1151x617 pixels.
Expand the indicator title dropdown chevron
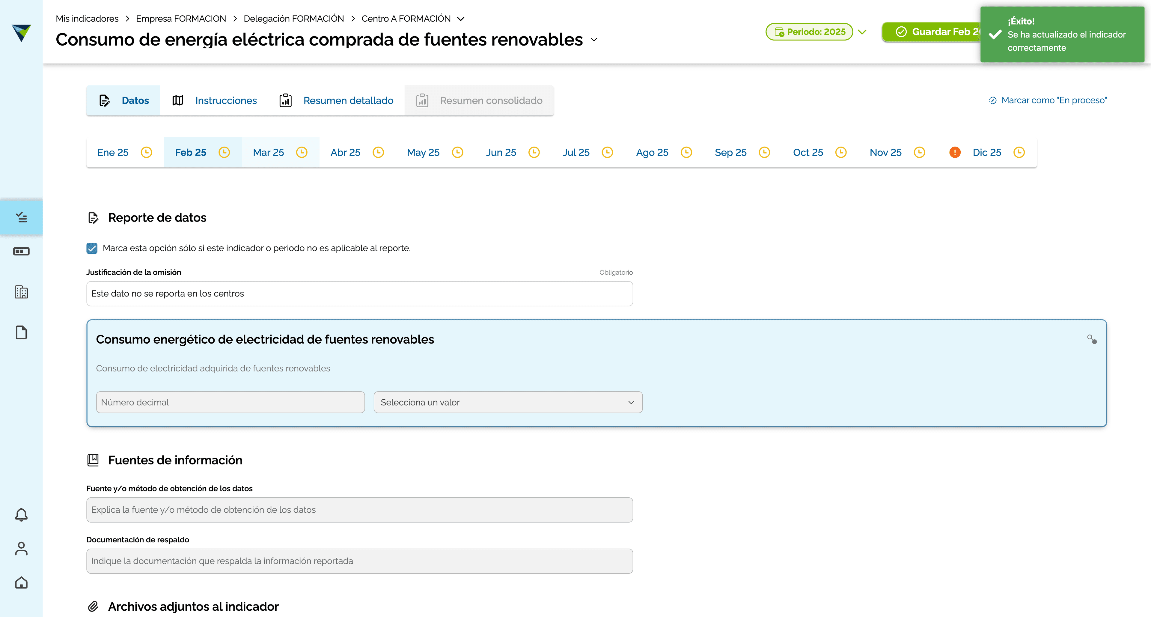pyautogui.click(x=594, y=40)
